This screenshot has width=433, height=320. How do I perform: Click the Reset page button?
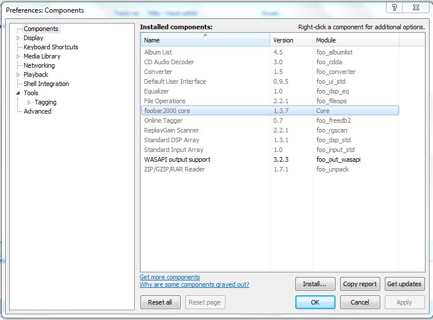[x=205, y=302]
